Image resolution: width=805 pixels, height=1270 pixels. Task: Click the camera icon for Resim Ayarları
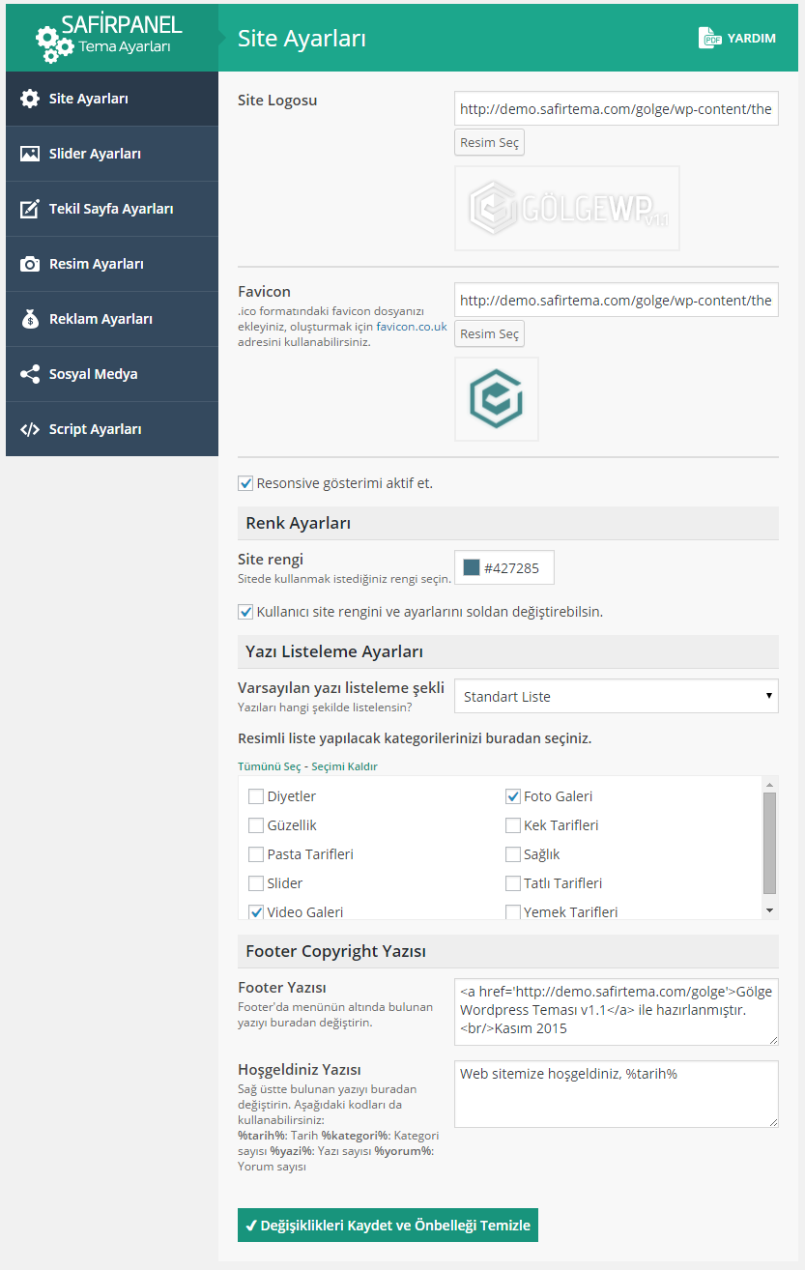(30, 264)
